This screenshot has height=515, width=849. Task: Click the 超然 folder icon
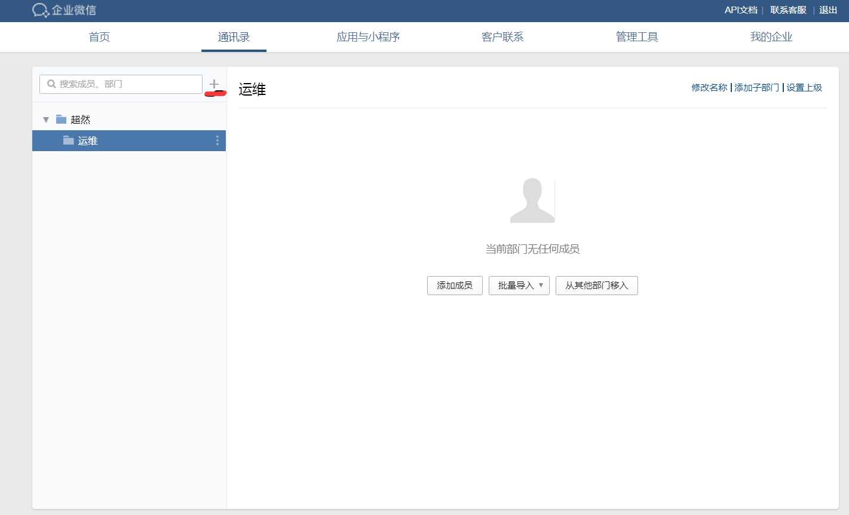click(61, 119)
